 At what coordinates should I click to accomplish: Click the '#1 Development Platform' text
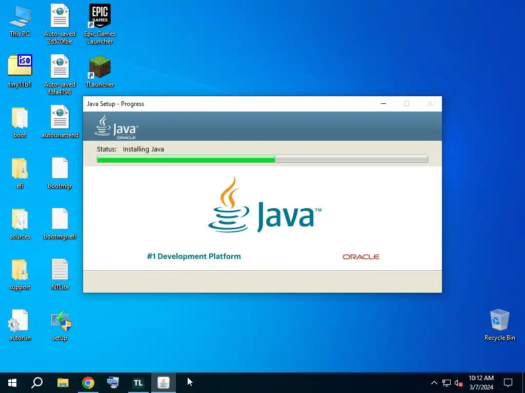pos(194,256)
